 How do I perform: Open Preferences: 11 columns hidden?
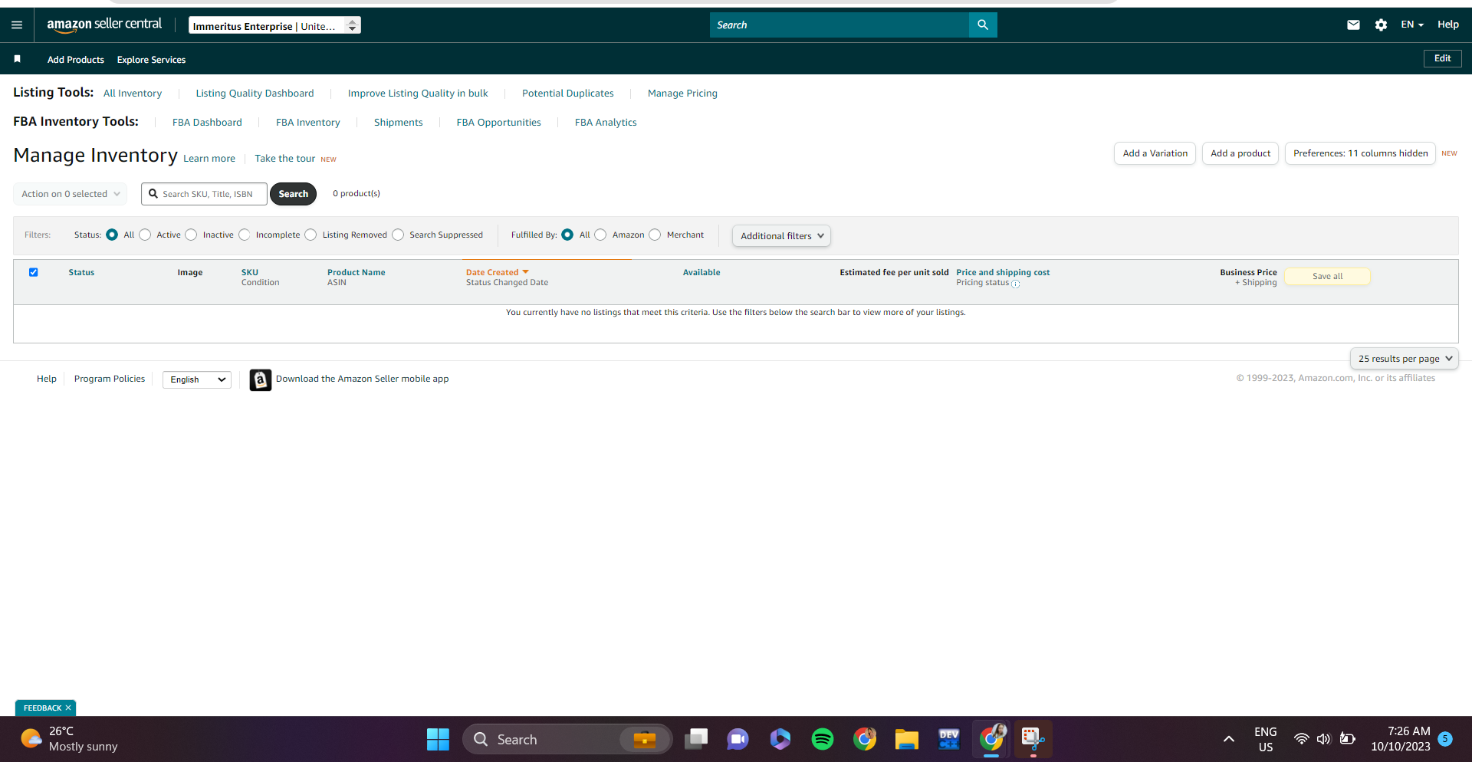coord(1360,153)
